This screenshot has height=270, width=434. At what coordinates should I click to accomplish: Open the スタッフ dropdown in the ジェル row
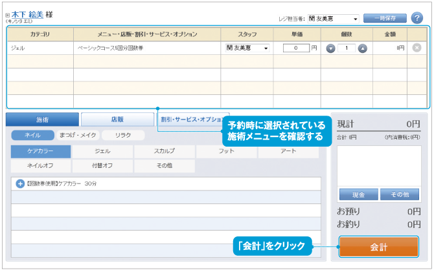[x=247, y=48]
